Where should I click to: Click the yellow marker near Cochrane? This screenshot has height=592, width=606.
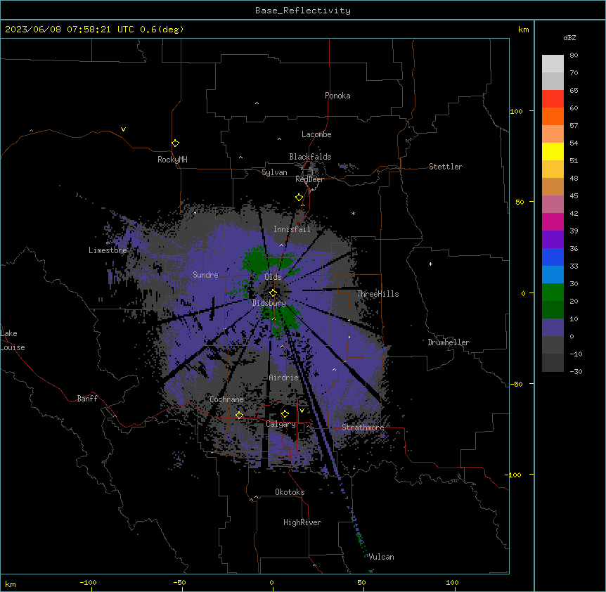(x=239, y=415)
